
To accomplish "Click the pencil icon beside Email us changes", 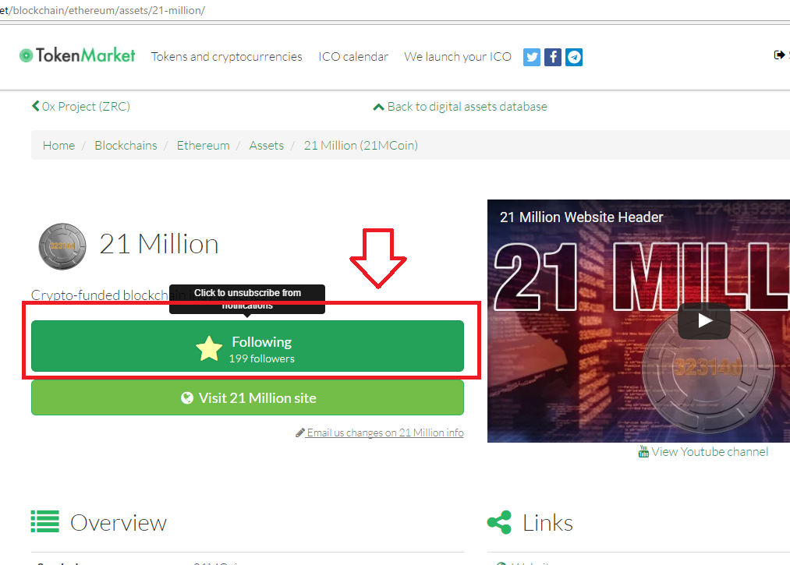I will tap(299, 433).
